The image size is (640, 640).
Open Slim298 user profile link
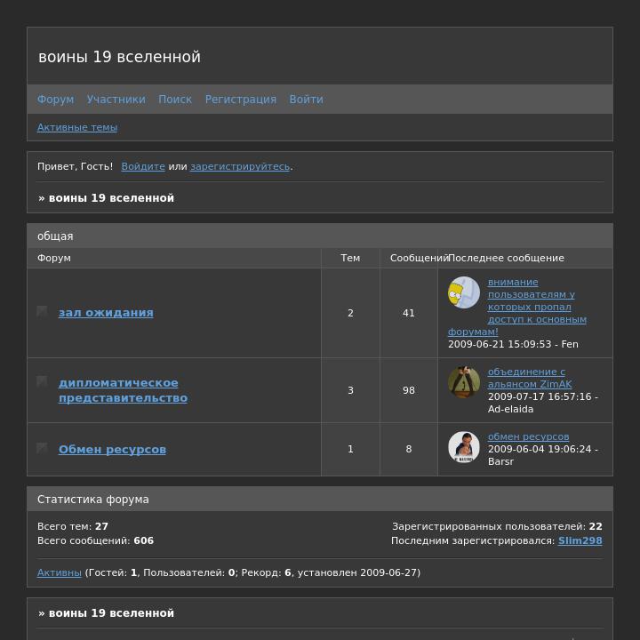[580, 540]
